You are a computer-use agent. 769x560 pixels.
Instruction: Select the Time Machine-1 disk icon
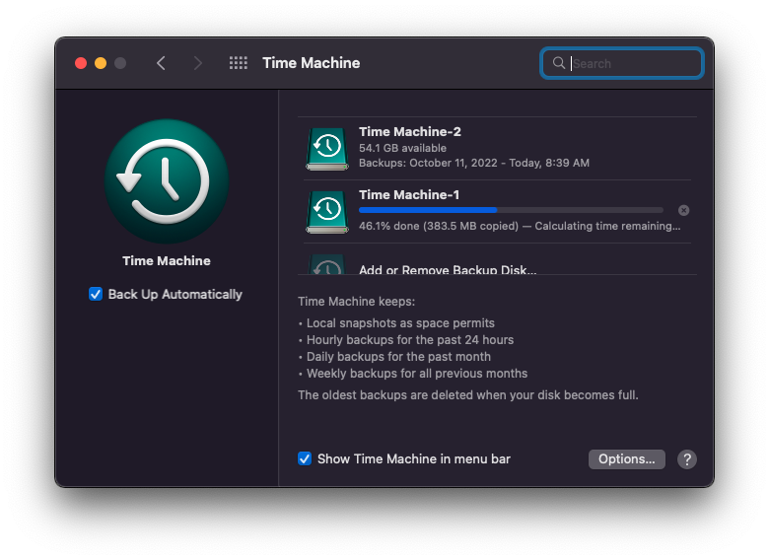(x=327, y=212)
